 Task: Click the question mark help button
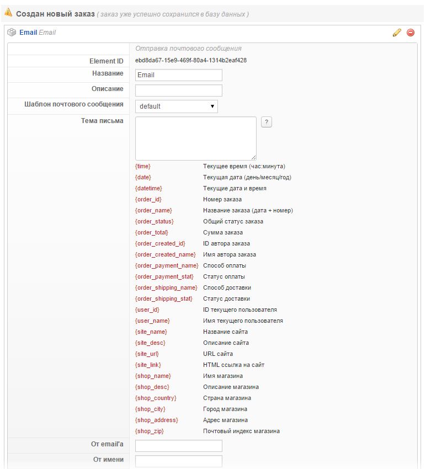click(x=267, y=122)
